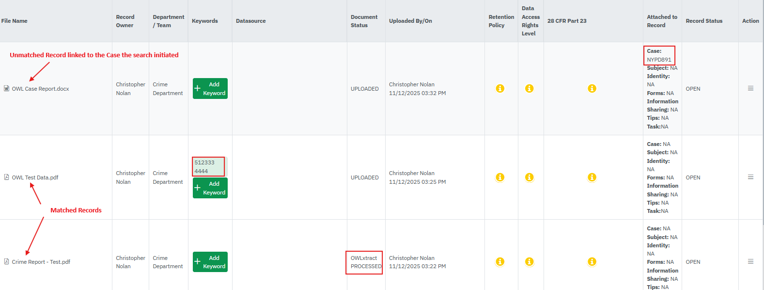Image resolution: width=764 pixels, height=290 pixels.
Task: Add a keyword to Crime Report - Test.pdf
Action: 210,262
